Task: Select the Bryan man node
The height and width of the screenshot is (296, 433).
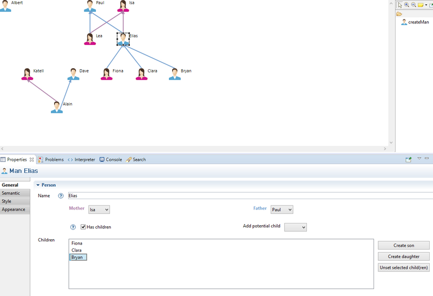Action: pyautogui.click(x=174, y=74)
